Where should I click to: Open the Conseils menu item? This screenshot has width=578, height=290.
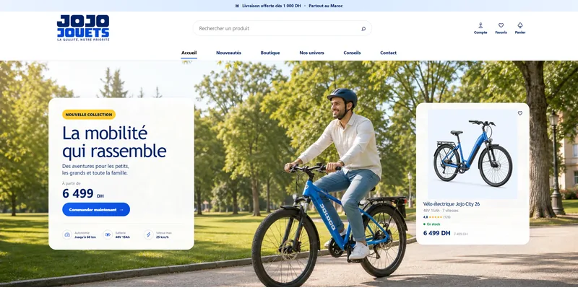coord(352,53)
